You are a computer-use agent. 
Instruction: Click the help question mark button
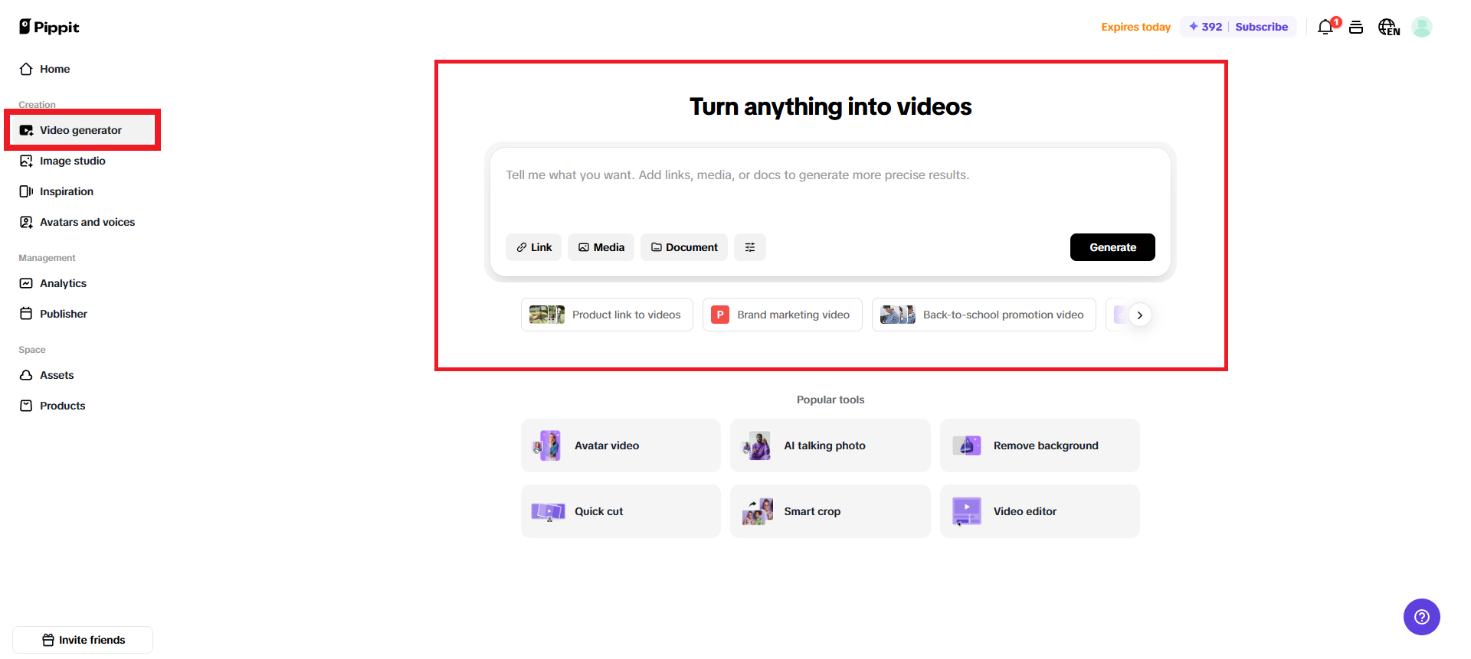point(1421,617)
